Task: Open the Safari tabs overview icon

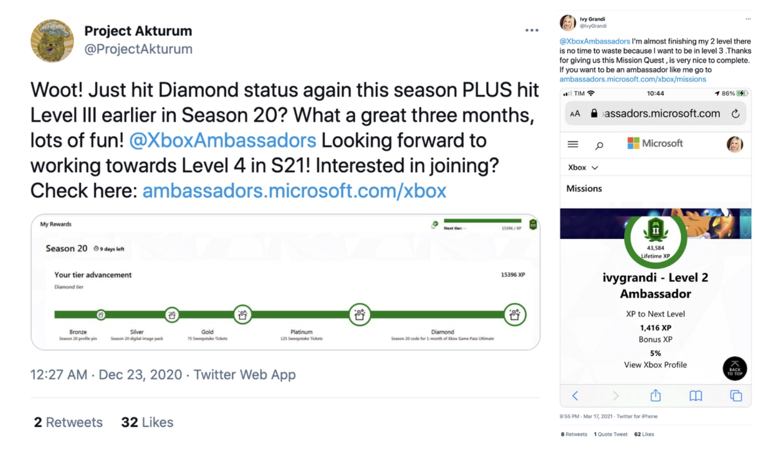Action: click(x=736, y=396)
